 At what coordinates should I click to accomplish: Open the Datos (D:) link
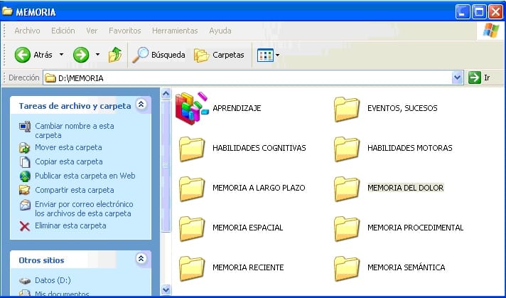[x=53, y=280]
